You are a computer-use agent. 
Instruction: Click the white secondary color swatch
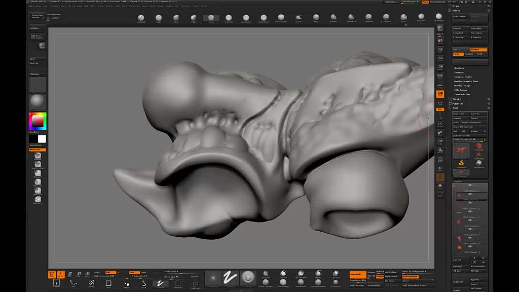coord(42,139)
